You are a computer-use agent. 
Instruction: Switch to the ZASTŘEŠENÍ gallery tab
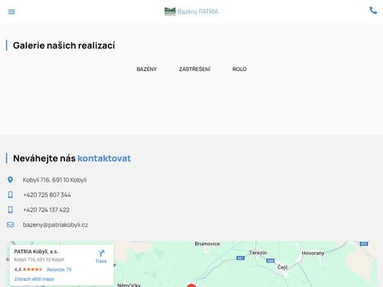click(194, 69)
